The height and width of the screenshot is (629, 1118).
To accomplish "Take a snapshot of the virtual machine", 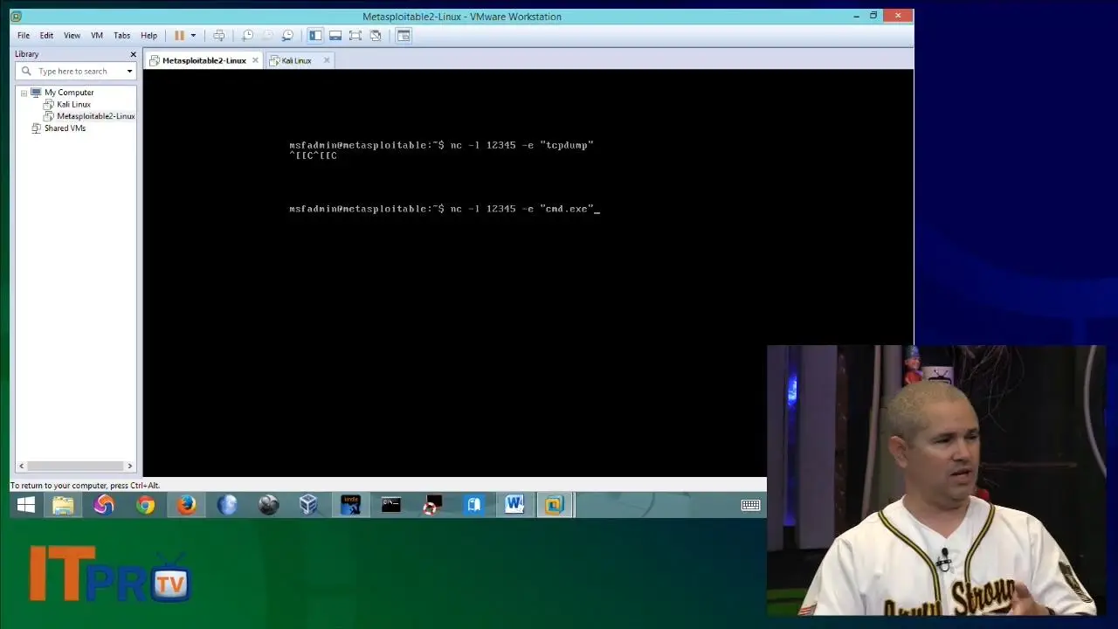I will pos(247,36).
